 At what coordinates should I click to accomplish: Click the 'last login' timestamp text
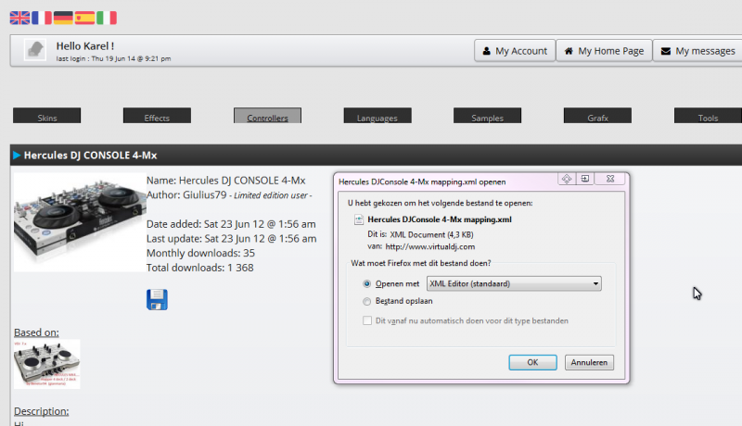[x=113, y=58]
